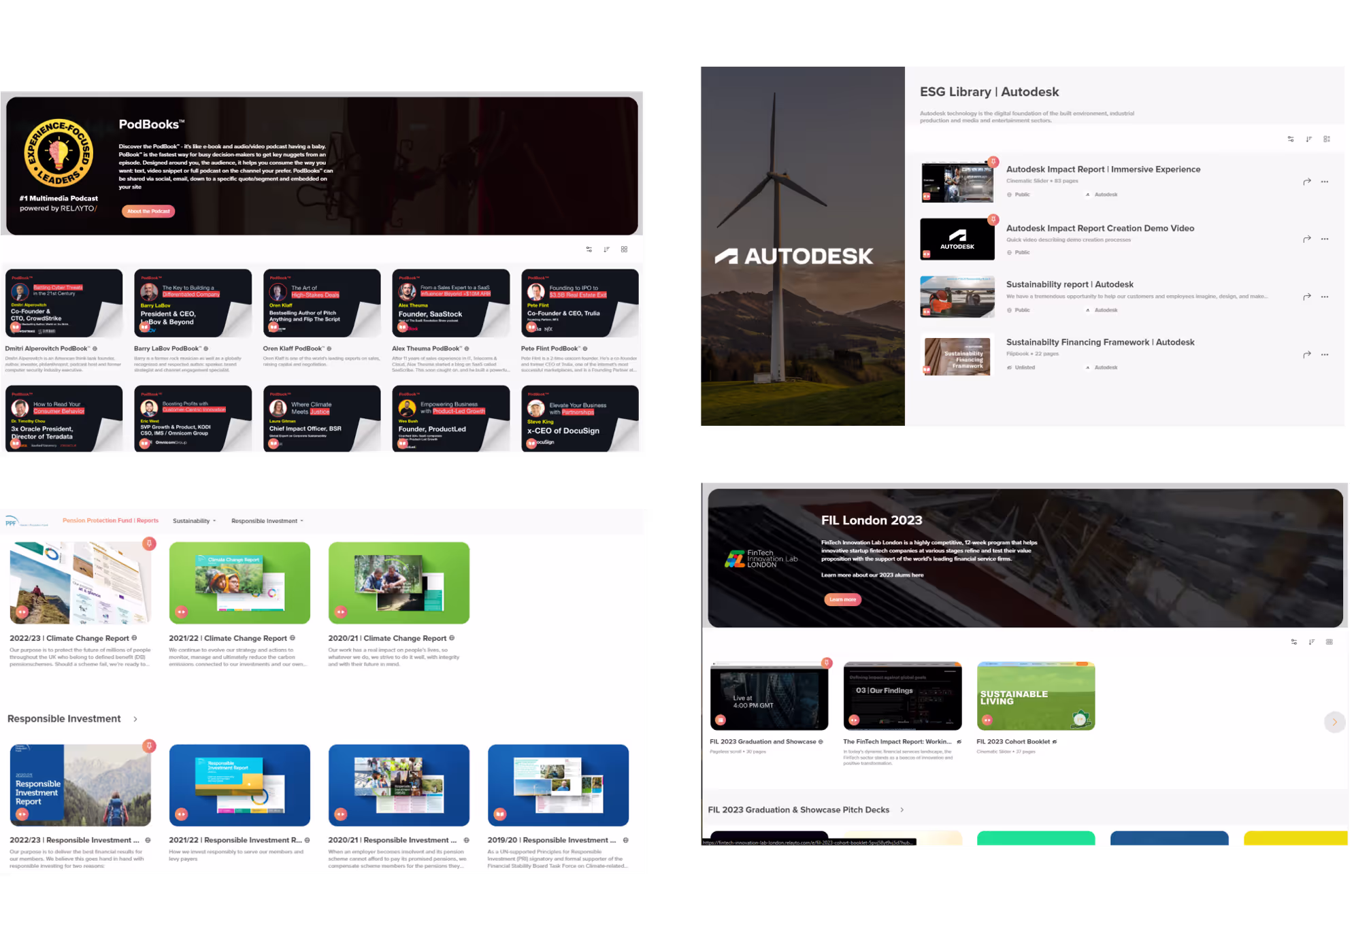Open more options for Sustainability report | Autodesk
1354x938 pixels.
tap(1325, 297)
